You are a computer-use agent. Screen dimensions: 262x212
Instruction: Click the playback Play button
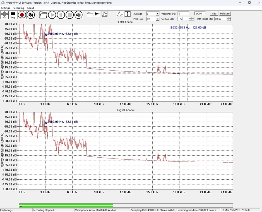(52, 15)
